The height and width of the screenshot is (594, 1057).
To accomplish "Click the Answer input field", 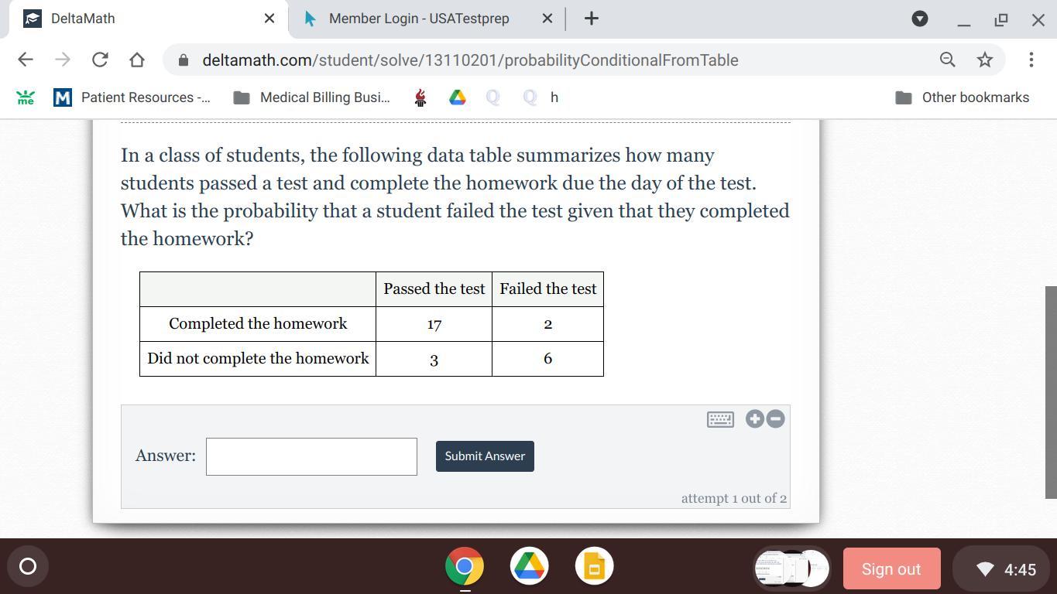I will point(311,456).
